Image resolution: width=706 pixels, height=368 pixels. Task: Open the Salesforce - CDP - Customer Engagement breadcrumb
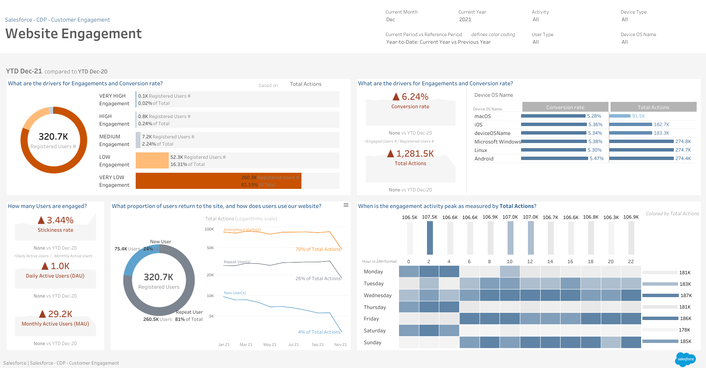[57, 20]
